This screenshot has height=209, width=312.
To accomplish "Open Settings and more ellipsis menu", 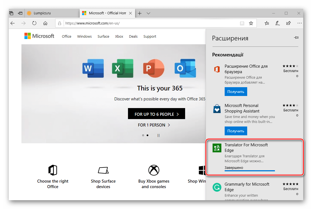I will (299, 23).
